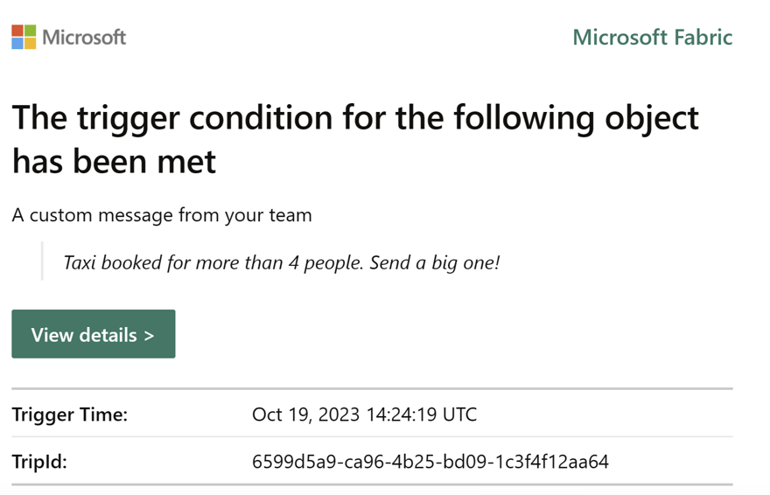Click the yellow square in Microsoft logo
The width and height of the screenshot is (770, 495).
point(31,43)
